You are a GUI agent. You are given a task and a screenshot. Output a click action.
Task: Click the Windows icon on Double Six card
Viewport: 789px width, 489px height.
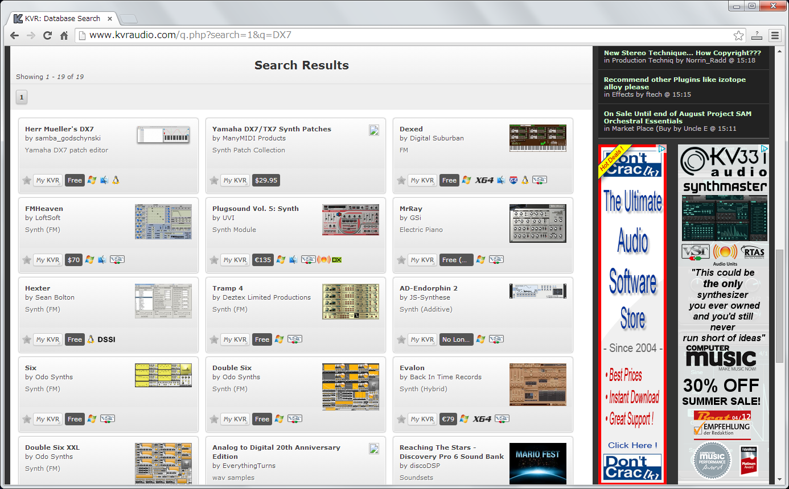[x=279, y=419]
